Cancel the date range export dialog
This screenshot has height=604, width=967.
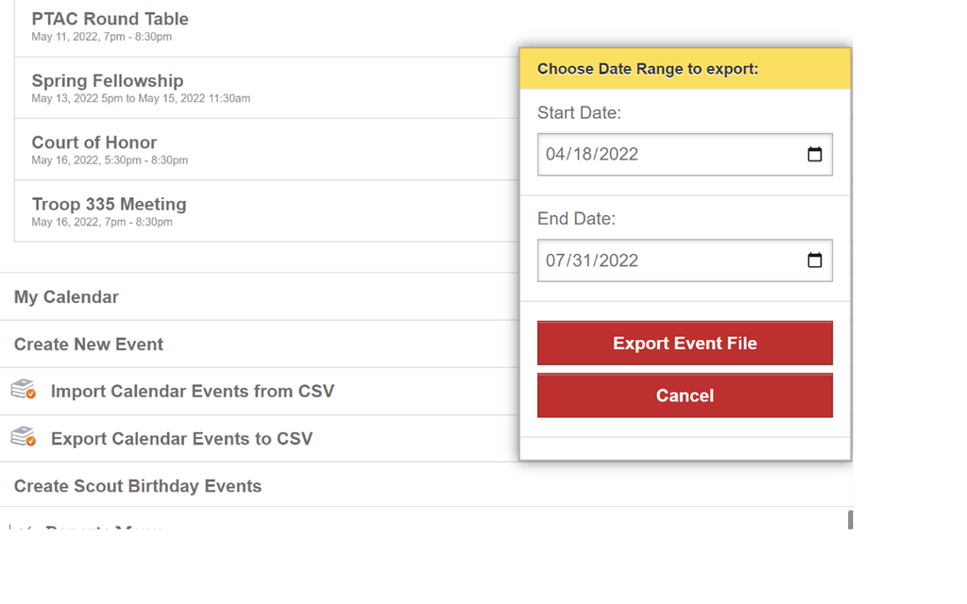(x=685, y=395)
